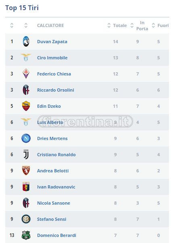Open Nicola Sansone player link
Screen dimensions: 171x243
(53, 203)
